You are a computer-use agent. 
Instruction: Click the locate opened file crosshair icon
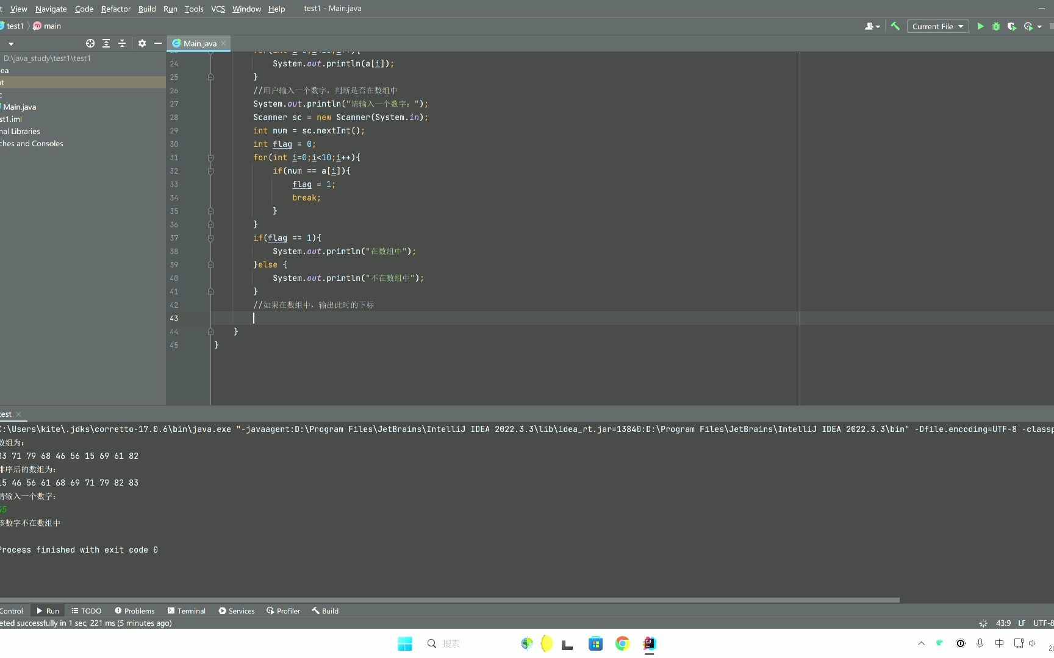(x=90, y=43)
